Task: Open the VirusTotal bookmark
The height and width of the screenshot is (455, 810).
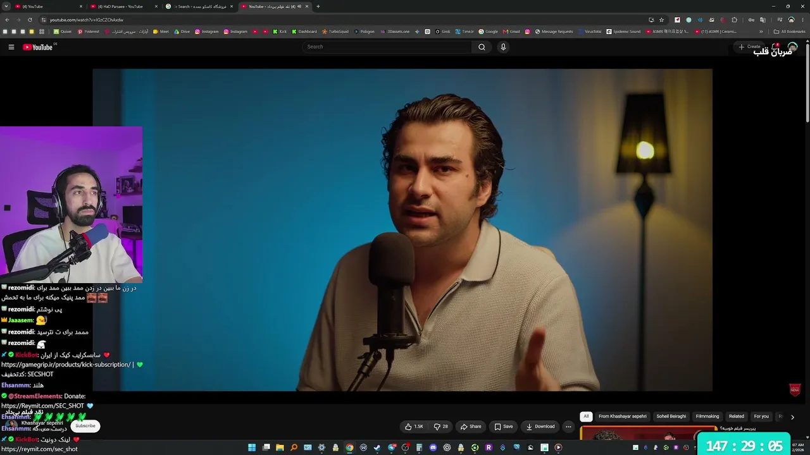Action: [x=590, y=32]
